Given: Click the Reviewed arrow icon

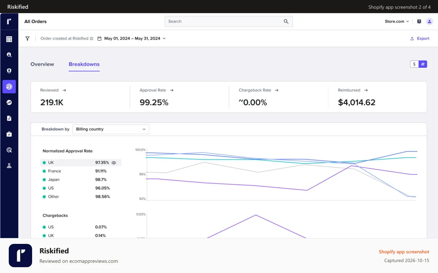Looking at the screenshot, I should point(64,90).
